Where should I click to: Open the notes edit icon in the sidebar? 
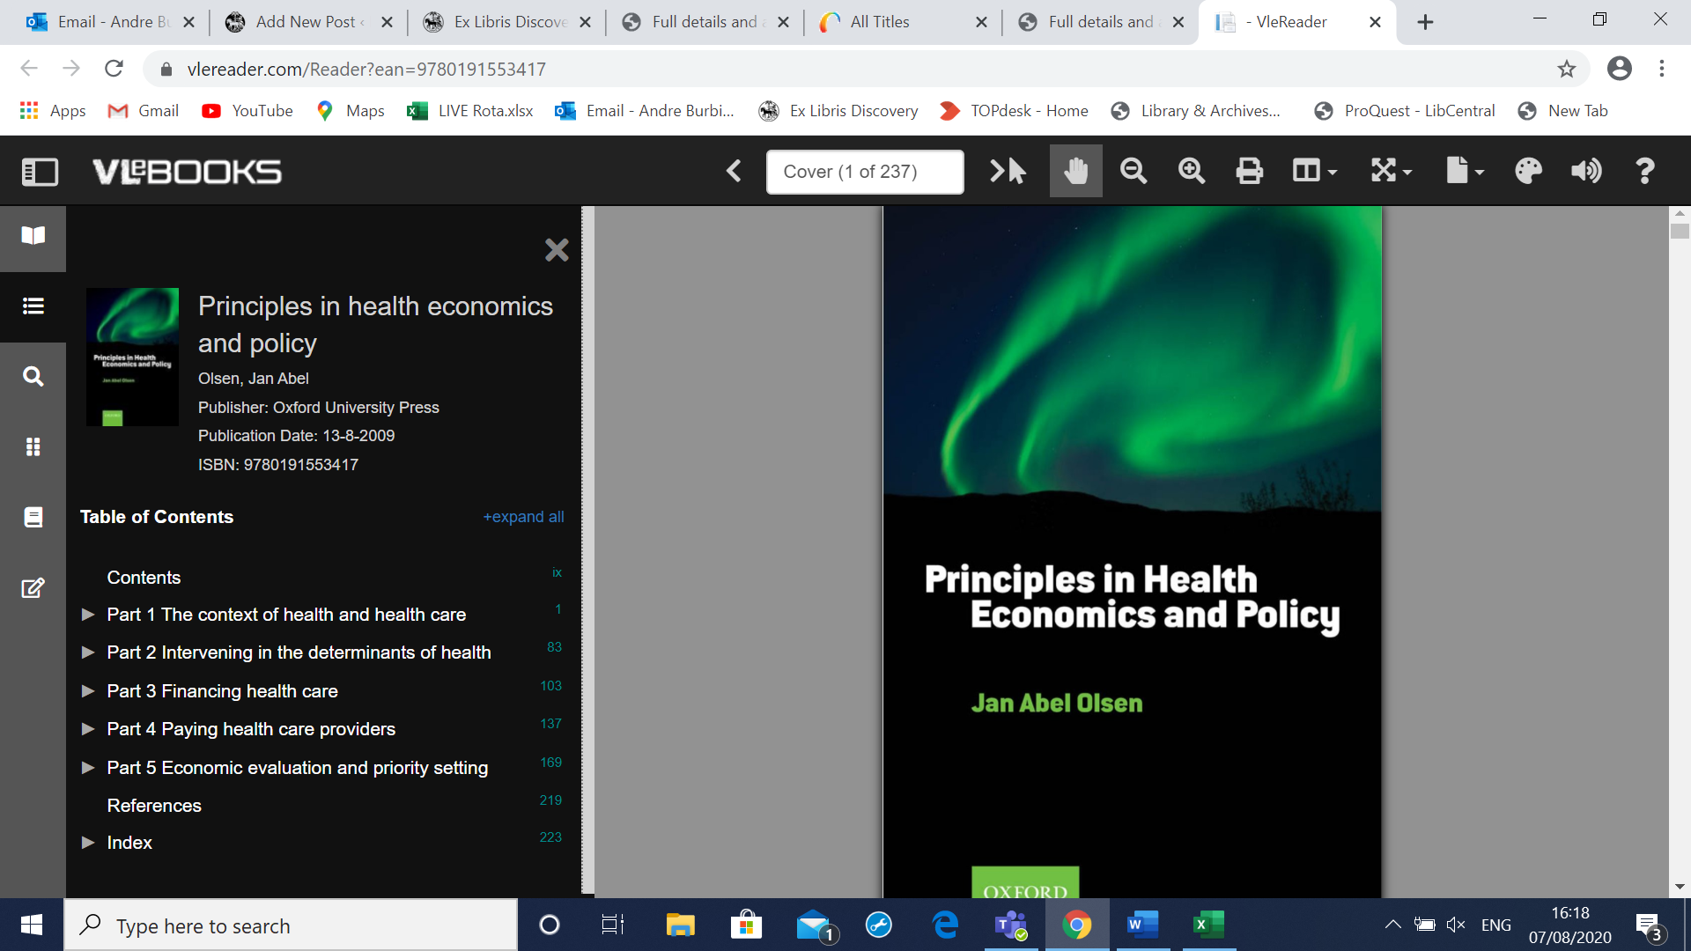pos(33,588)
